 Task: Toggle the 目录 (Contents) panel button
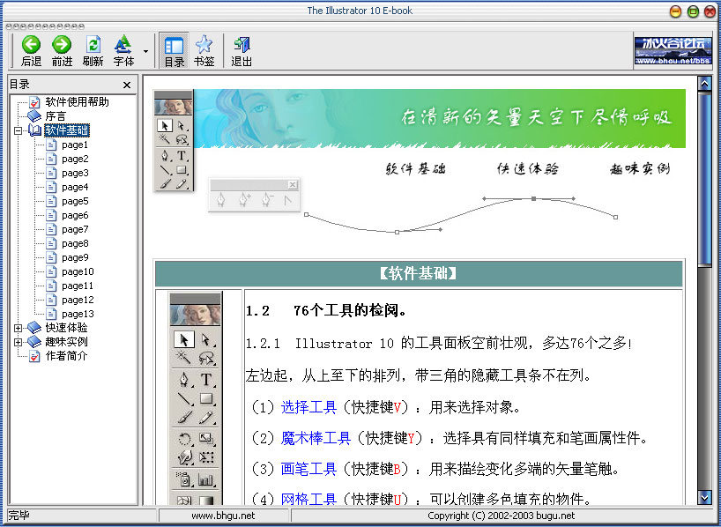pos(175,50)
